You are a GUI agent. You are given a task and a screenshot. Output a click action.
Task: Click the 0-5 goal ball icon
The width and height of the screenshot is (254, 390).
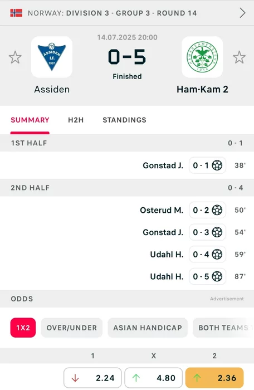pos(217,276)
